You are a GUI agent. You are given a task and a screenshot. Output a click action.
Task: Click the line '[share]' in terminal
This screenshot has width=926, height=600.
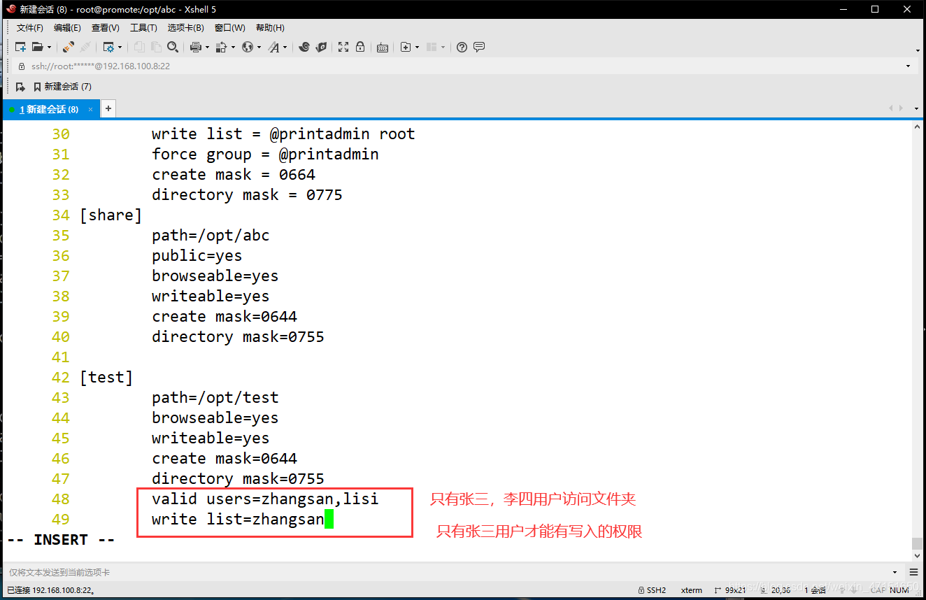coord(111,215)
